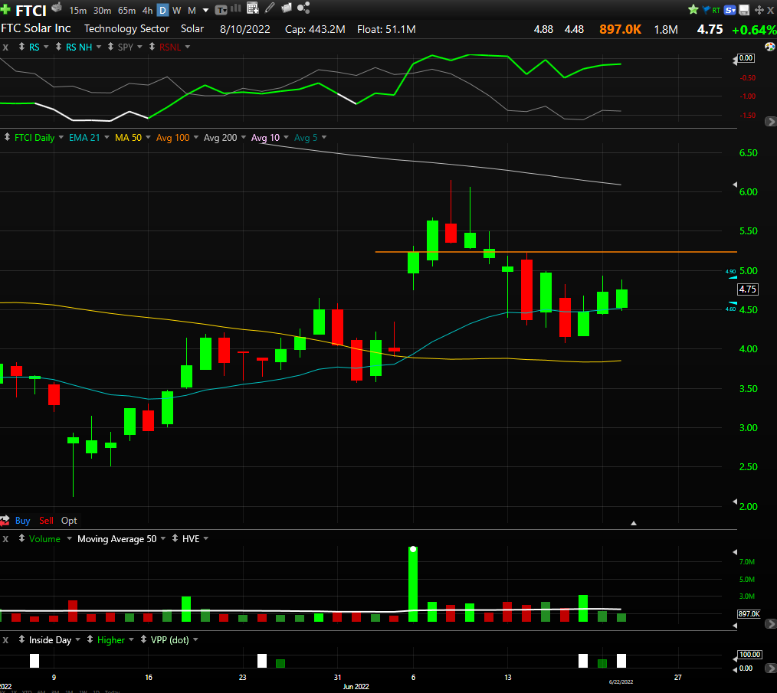Image resolution: width=777 pixels, height=693 pixels.
Task: Click the move handle left of FTCI Daily
Action: point(7,137)
